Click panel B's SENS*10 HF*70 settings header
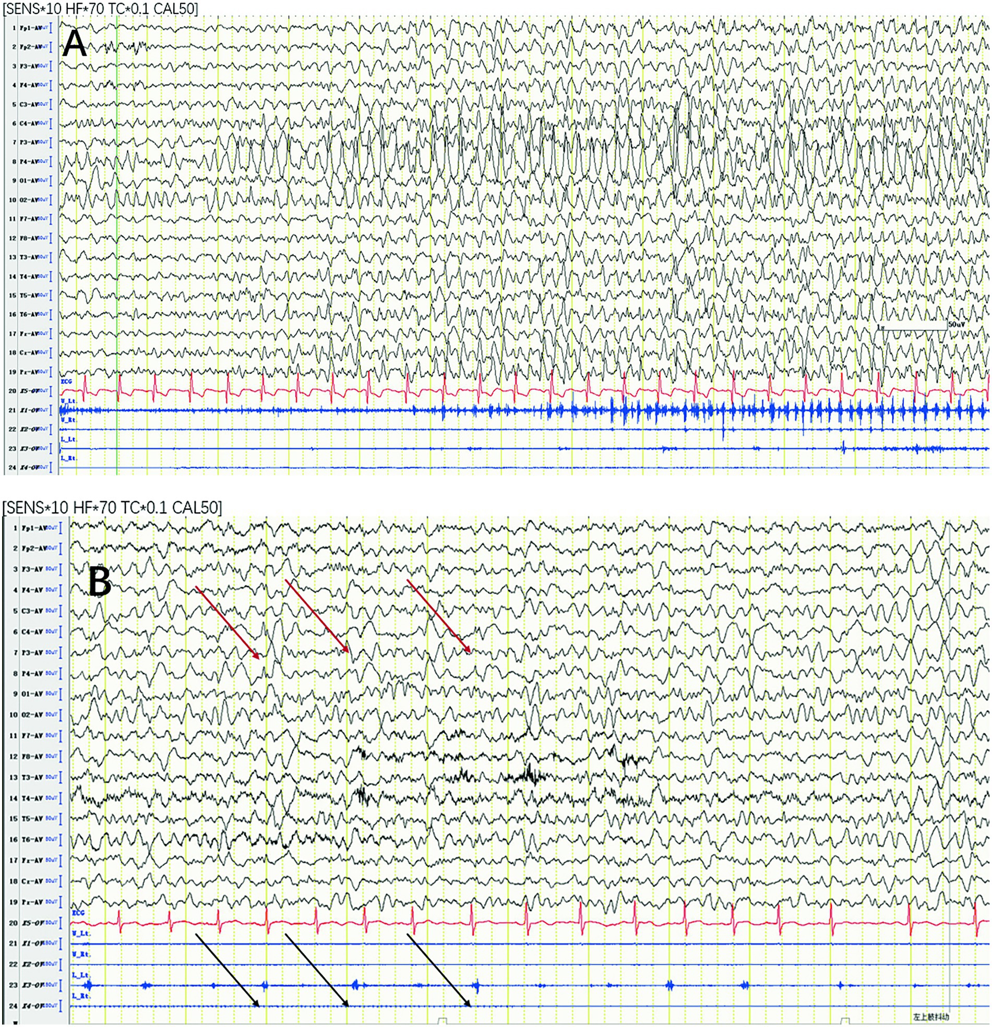 coord(113,507)
